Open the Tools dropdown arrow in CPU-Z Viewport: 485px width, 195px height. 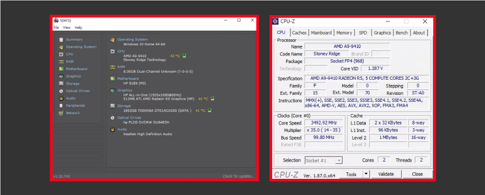(x=366, y=175)
